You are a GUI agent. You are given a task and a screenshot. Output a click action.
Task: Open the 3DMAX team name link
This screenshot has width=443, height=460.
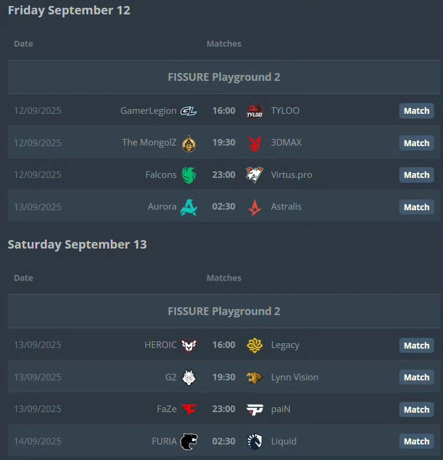coord(286,143)
